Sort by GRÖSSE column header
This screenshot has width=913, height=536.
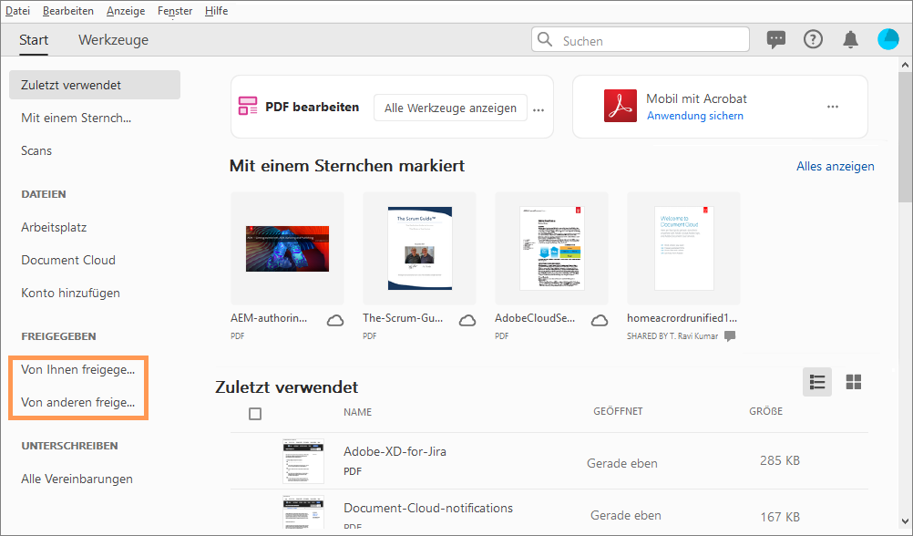(765, 411)
